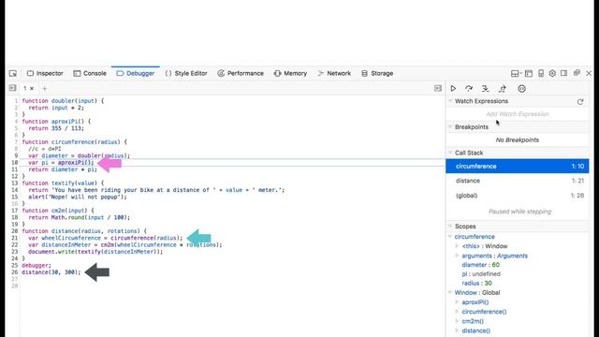599x337 pixels.
Task: Toggle the sources list pane
Action: pos(12,88)
